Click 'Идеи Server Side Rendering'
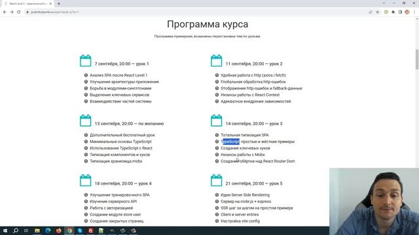419x235 pixels. point(245,195)
